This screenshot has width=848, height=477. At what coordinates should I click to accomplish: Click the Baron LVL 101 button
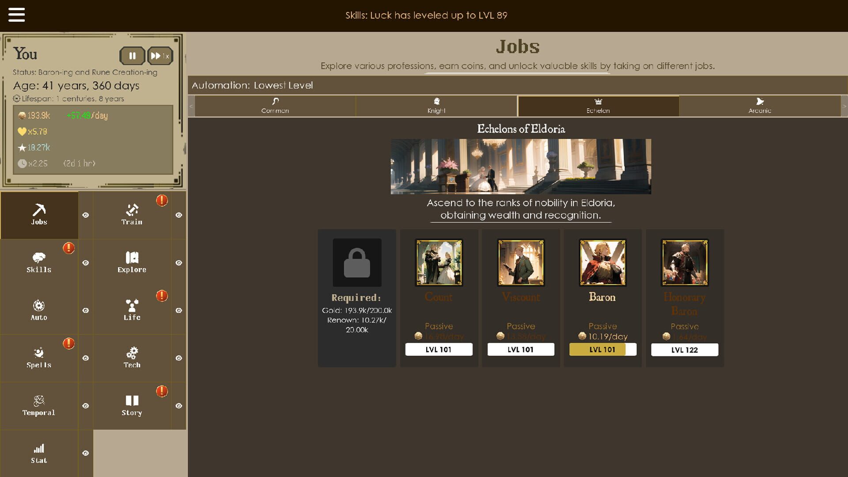[x=602, y=349]
